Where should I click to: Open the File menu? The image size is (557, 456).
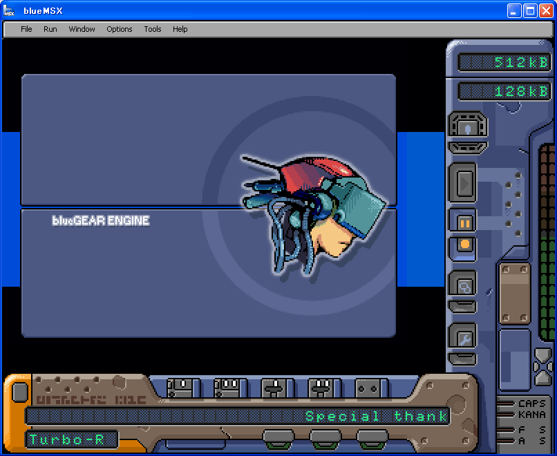tap(26, 29)
